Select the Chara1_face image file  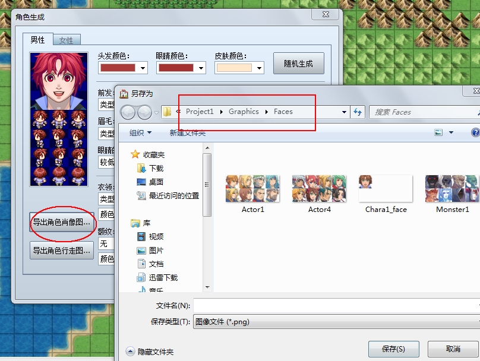point(386,194)
